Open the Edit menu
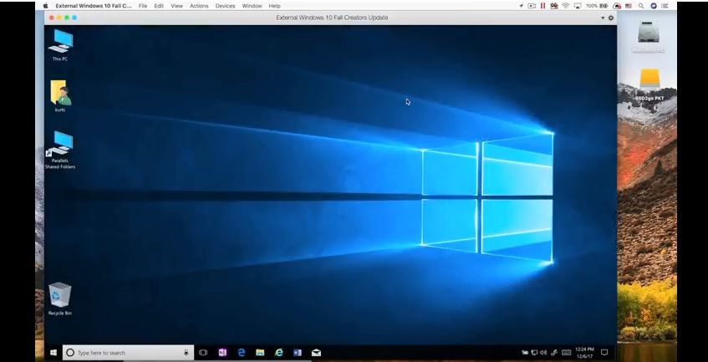The image size is (708, 362). point(159,6)
